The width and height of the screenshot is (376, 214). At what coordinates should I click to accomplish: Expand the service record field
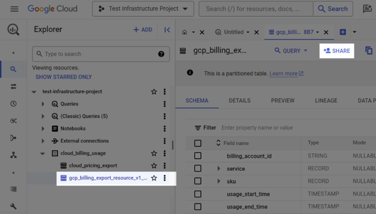[219, 169]
